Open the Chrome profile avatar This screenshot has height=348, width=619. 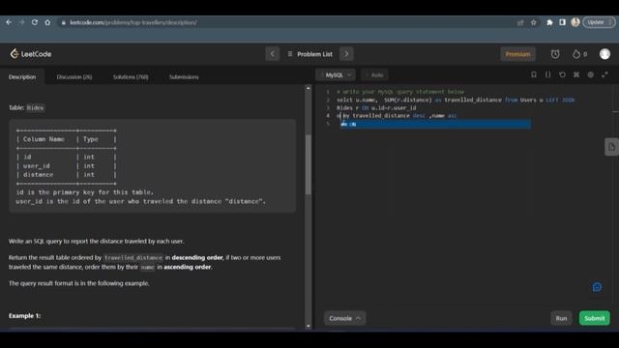tap(575, 22)
